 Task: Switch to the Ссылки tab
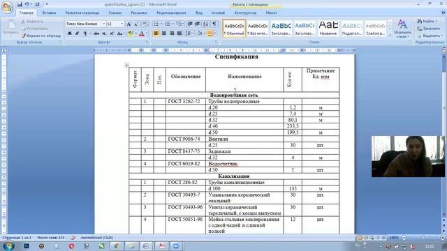[115, 13]
